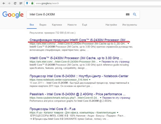Click the green padlock security icon
161x124 pixels.
(32, 3)
